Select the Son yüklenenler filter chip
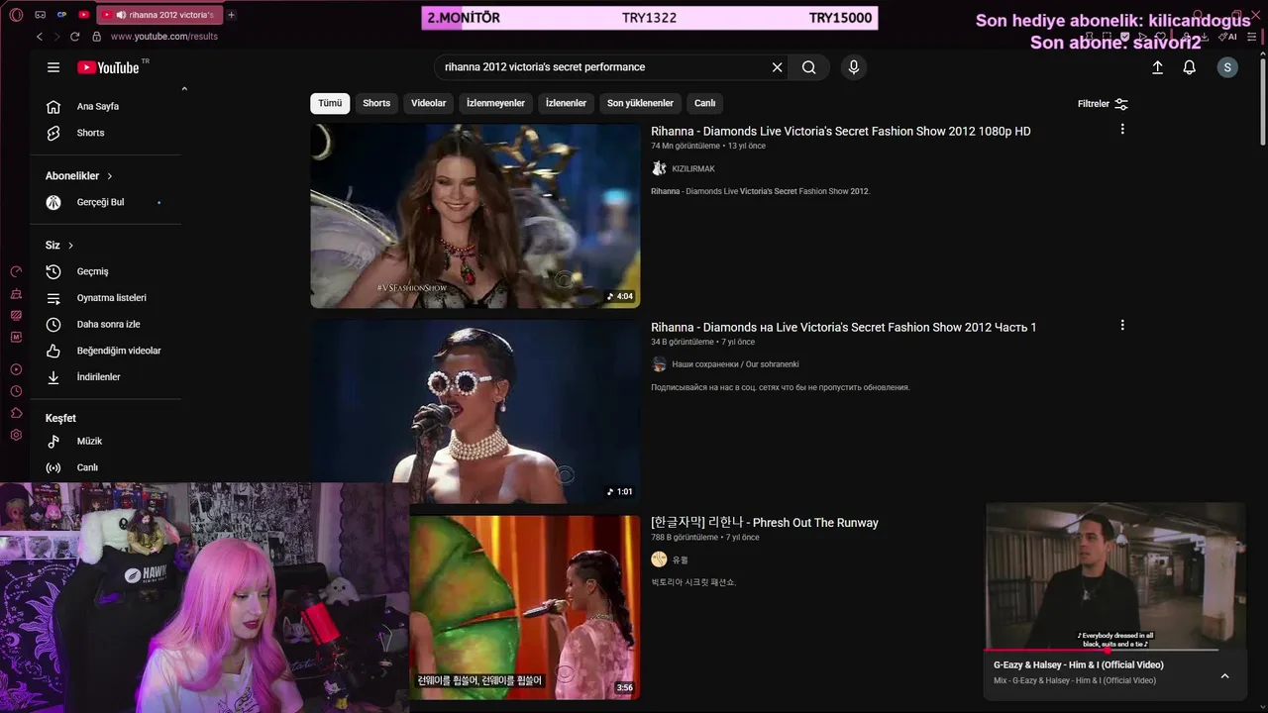Screen dimensions: 1268x713 tap(640, 103)
